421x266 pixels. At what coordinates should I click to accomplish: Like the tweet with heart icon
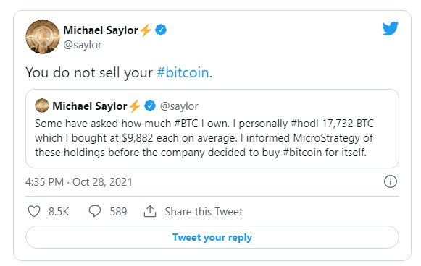pyautogui.click(x=34, y=211)
